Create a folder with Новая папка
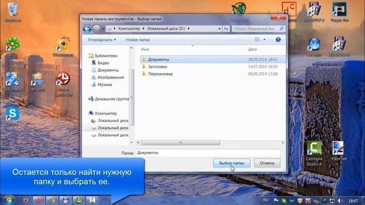Image resolution: width=365 pixels, height=205 pixels. (x=137, y=40)
